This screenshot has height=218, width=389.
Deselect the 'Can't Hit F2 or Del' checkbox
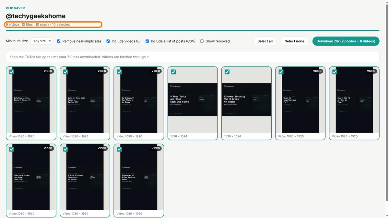(335, 72)
